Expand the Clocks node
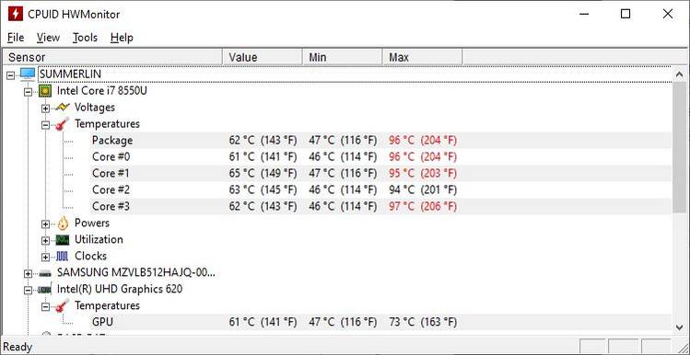 click(x=45, y=257)
